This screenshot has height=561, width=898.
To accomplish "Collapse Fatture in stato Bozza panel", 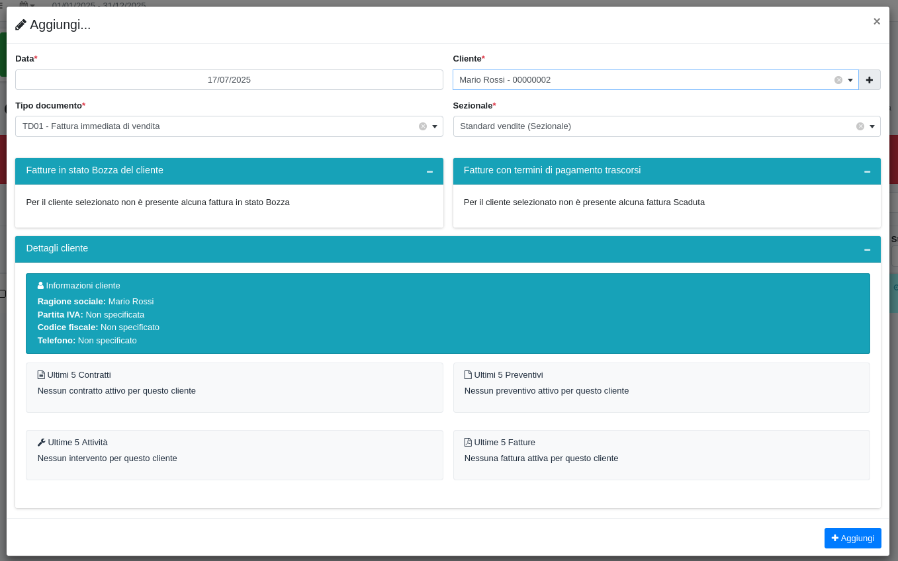I will click(x=429, y=171).
